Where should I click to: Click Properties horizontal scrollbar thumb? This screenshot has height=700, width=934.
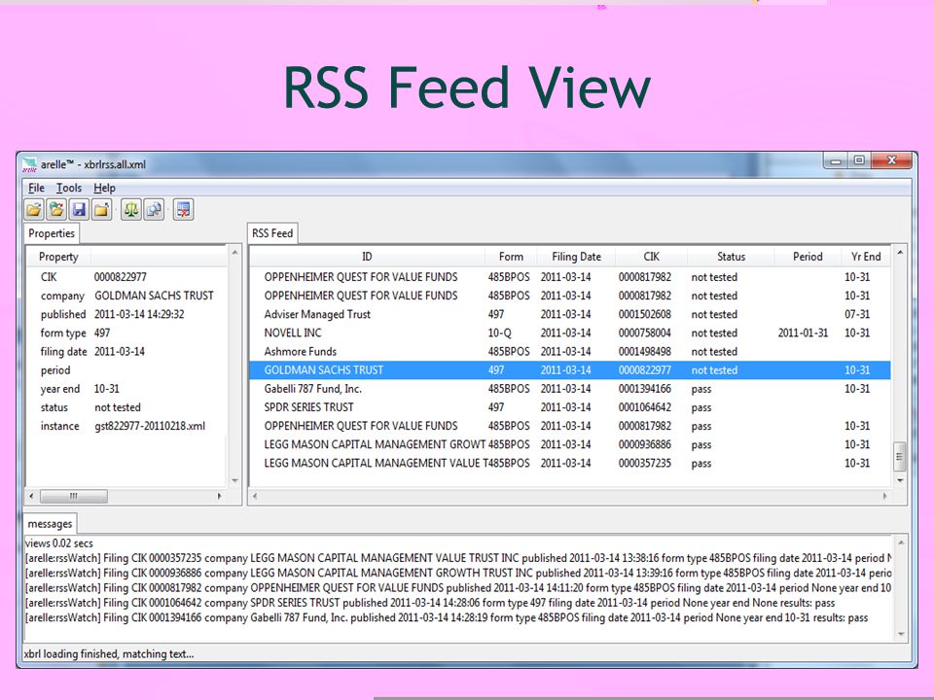click(x=74, y=496)
